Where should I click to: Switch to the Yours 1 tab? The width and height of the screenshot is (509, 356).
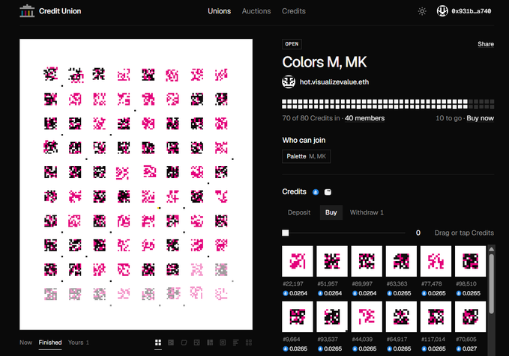pyautogui.click(x=79, y=343)
